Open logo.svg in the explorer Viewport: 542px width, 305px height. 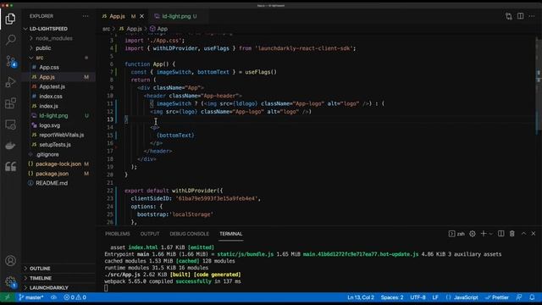(x=50, y=125)
